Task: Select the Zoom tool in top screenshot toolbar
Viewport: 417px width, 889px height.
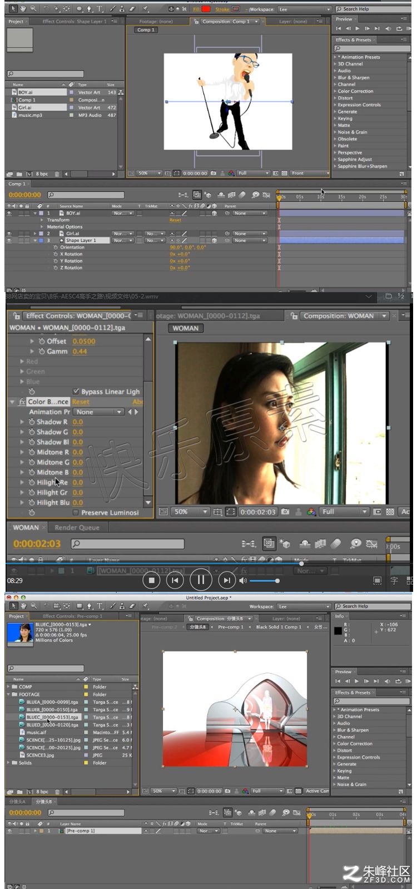Action: point(33,8)
